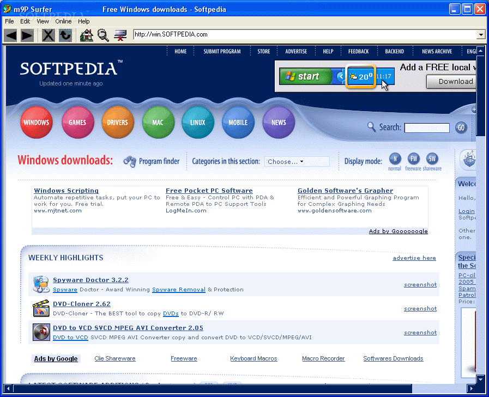
Task: Click screenshot link for DVD-Cloner
Action: click(420, 308)
